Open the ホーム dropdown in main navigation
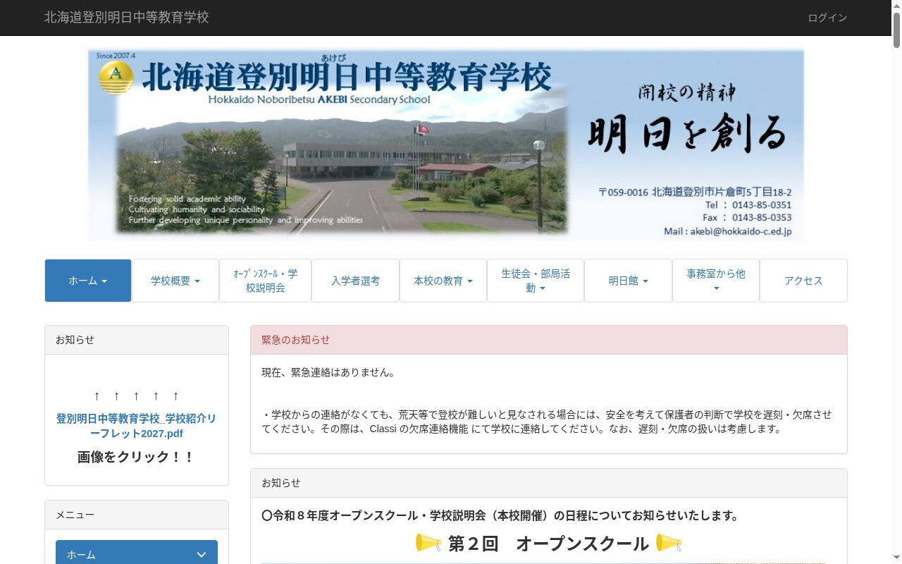The height and width of the screenshot is (564, 902). 88,281
